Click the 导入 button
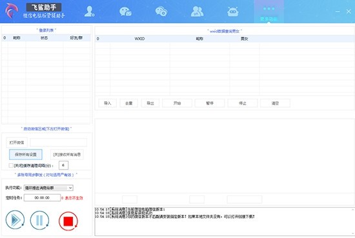 108,103
